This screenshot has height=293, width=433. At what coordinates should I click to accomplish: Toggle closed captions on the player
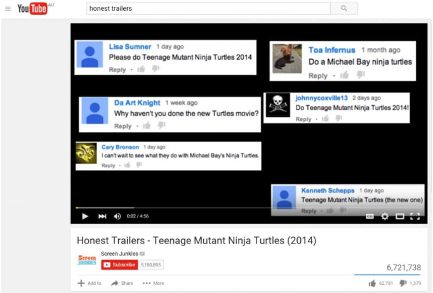click(370, 216)
